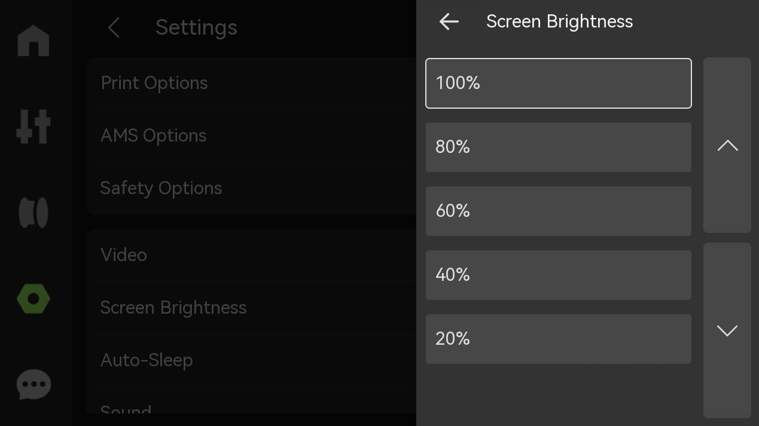Go to the Home screen icon
759x426 pixels.
click(33, 41)
